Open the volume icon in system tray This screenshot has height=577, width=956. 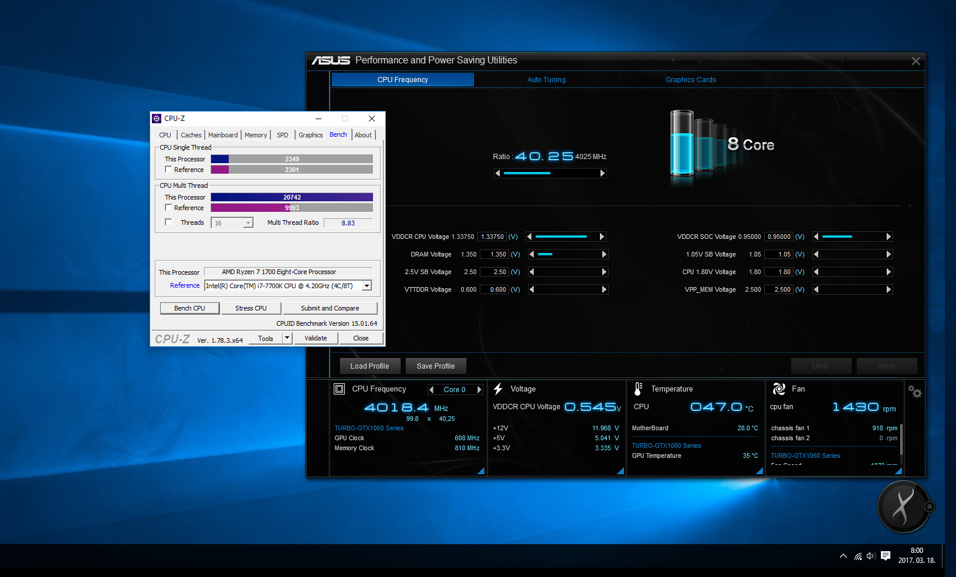coord(871,556)
